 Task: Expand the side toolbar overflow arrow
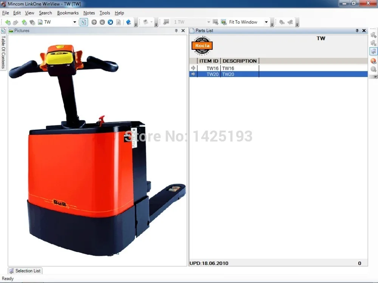(375, 77)
